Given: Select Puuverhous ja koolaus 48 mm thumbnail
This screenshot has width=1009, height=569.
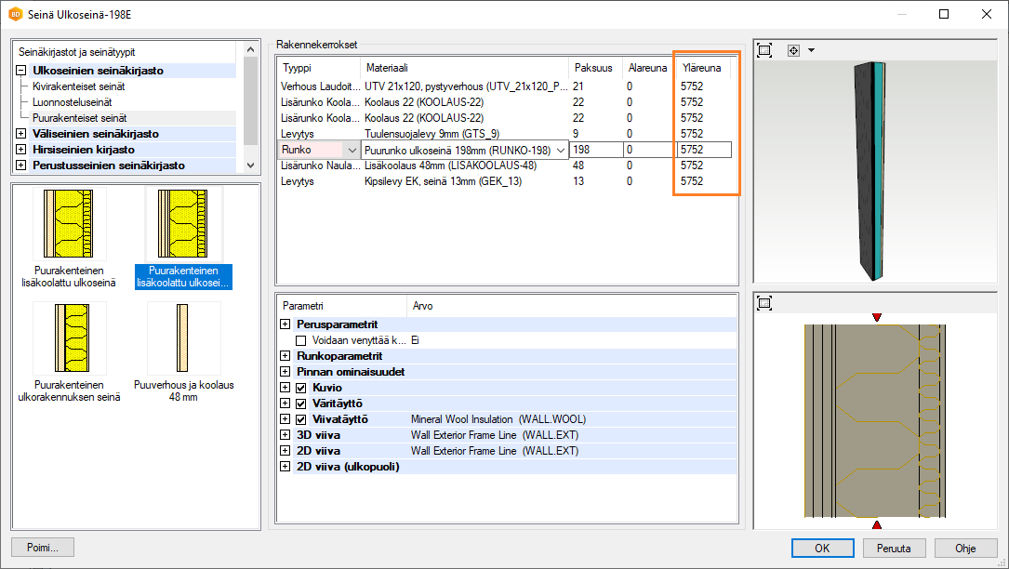Looking at the screenshot, I should [x=183, y=339].
